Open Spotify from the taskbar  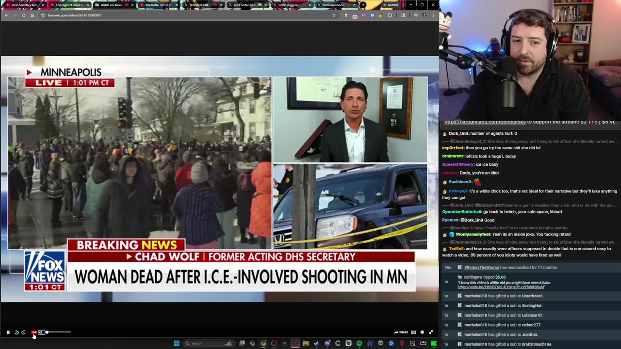pos(359,343)
